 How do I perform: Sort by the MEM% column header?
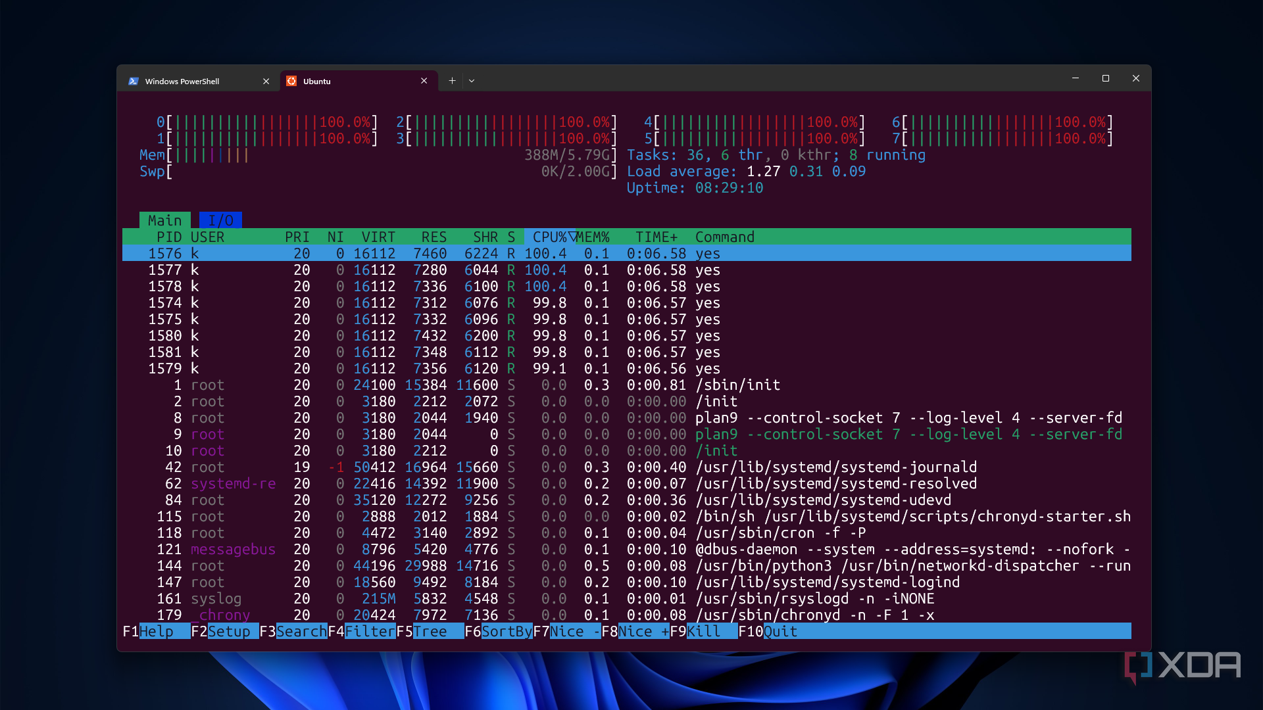(x=593, y=237)
